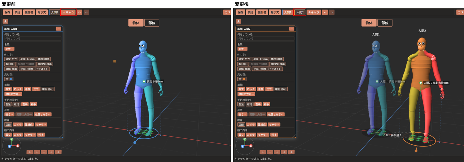Click the undo arrow in the 変更後 panel
Image resolution: width=464 pixels, height=162 pixels.
pos(325,12)
